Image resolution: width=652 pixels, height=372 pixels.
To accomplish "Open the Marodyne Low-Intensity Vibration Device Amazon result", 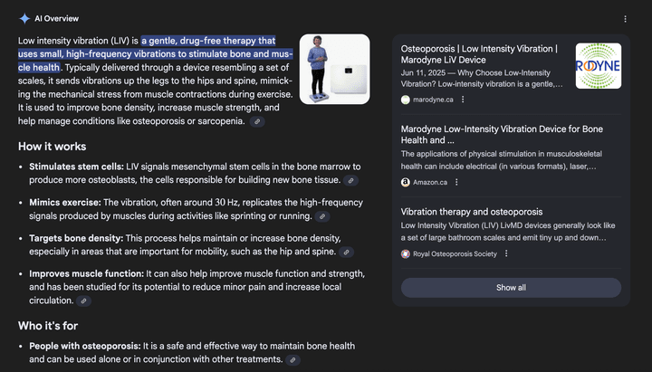I will coord(502,135).
